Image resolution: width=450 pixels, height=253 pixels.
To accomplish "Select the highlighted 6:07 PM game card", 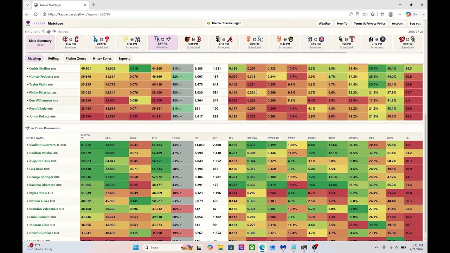I will click(x=162, y=43).
